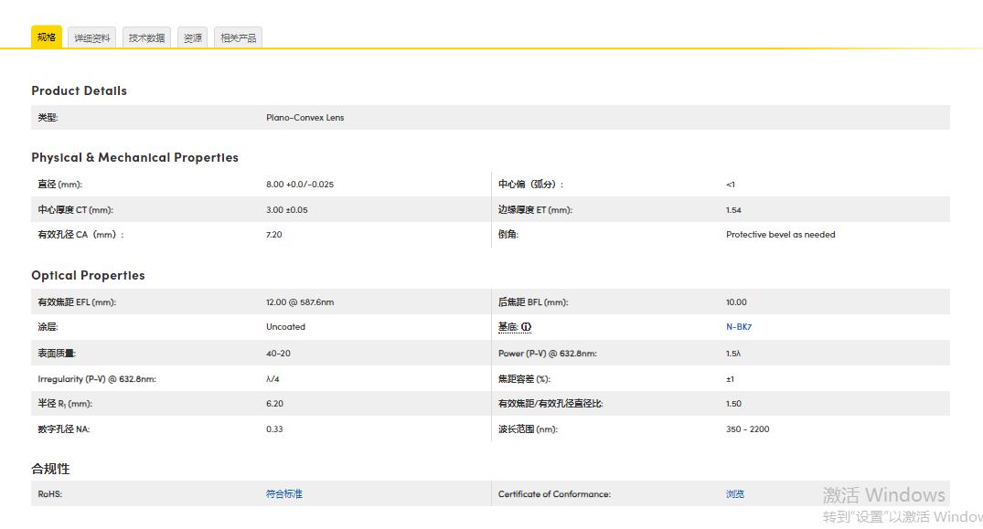
Task: Click the 合规性 section heading
Action: (49, 468)
